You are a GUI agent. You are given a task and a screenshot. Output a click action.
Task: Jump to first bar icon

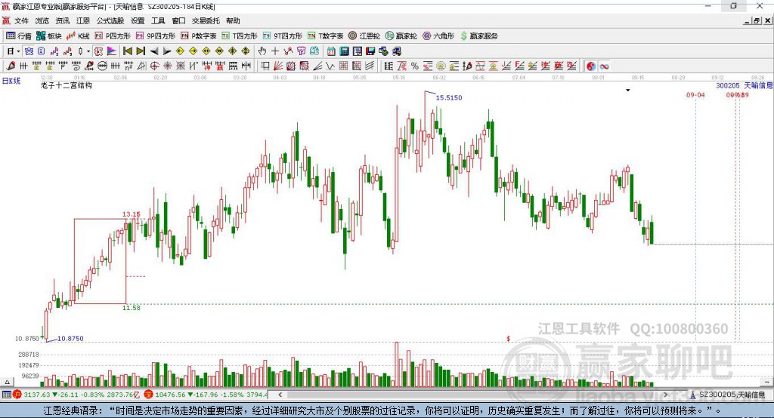pos(127,51)
